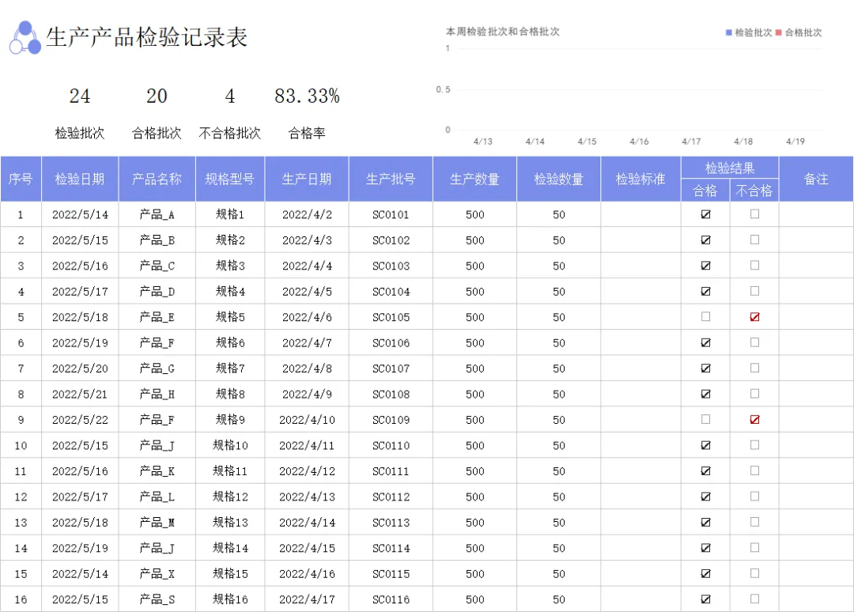The height and width of the screenshot is (612, 854).
Task: Select the 备注 column header
Action: click(x=816, y=179)
